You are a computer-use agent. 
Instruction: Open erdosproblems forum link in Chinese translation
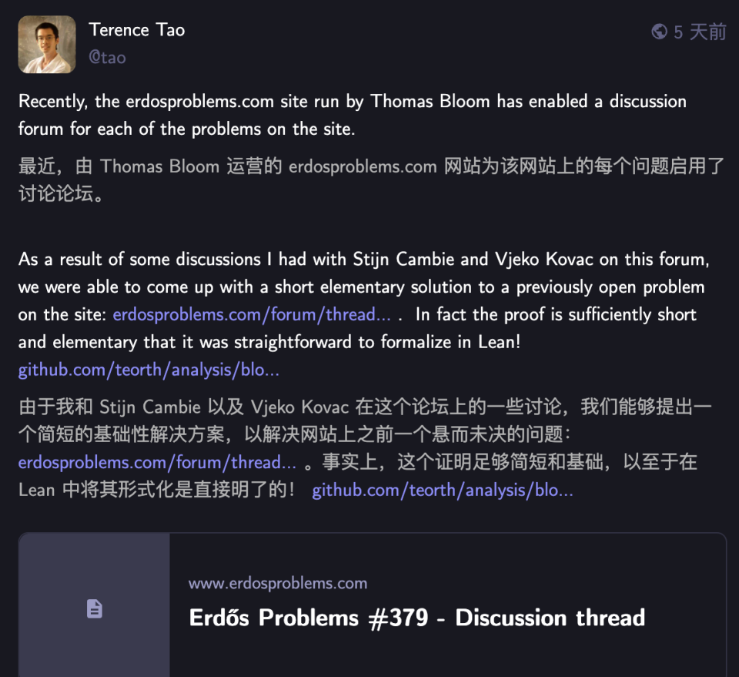[x=157, y=462]
